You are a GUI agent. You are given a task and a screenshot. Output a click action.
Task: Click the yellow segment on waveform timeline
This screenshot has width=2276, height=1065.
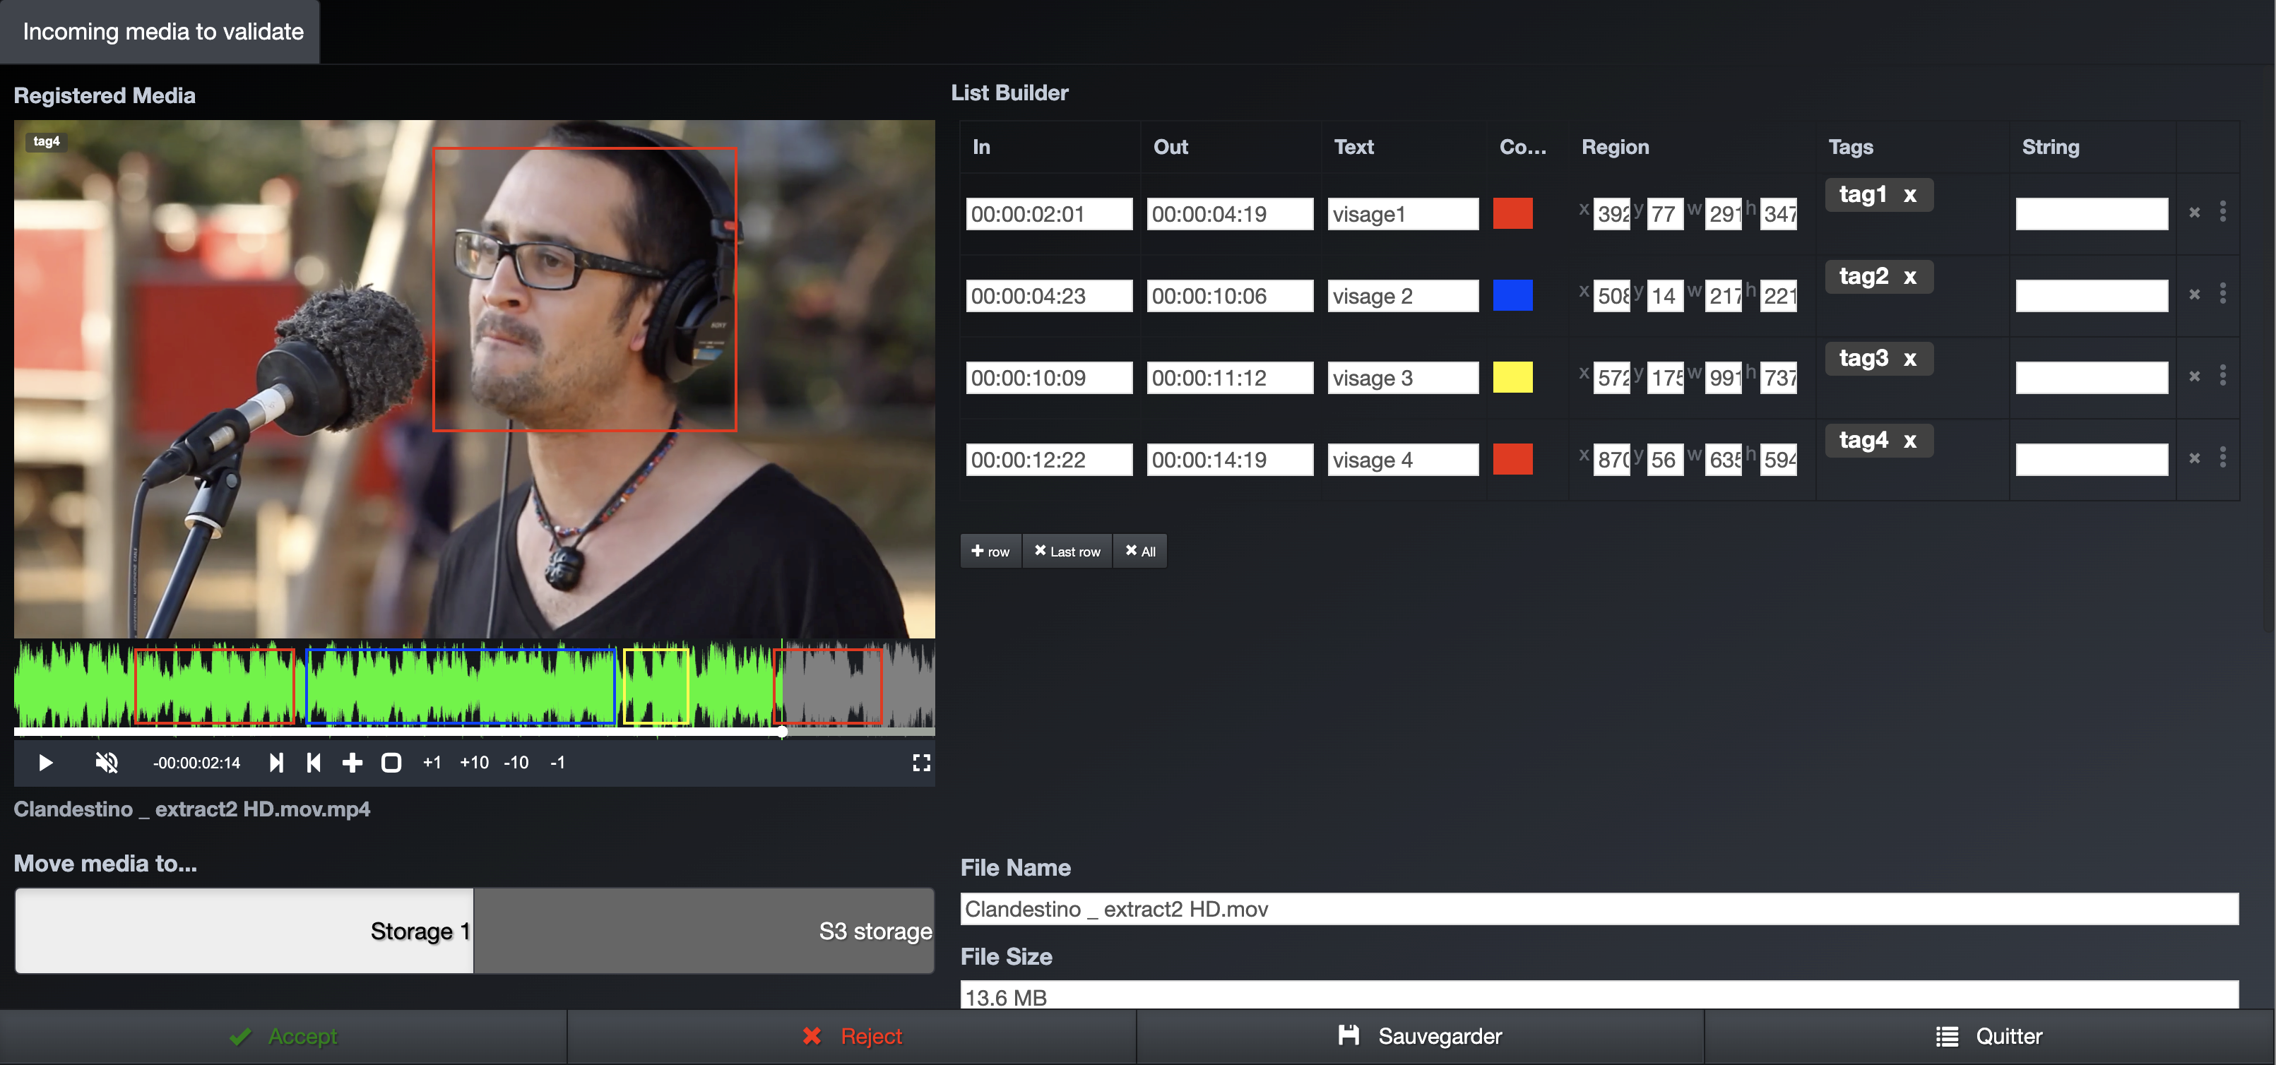pyautogui.click(x=656, y=686)
